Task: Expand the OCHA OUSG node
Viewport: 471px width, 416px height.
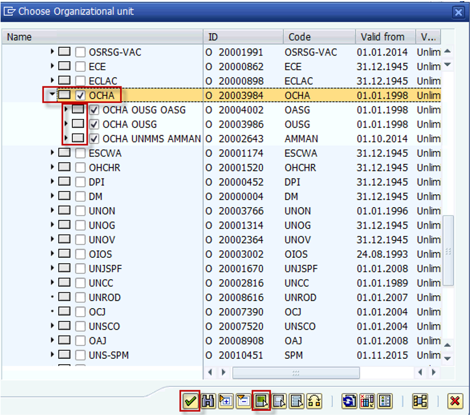Action: click(66, 124)
